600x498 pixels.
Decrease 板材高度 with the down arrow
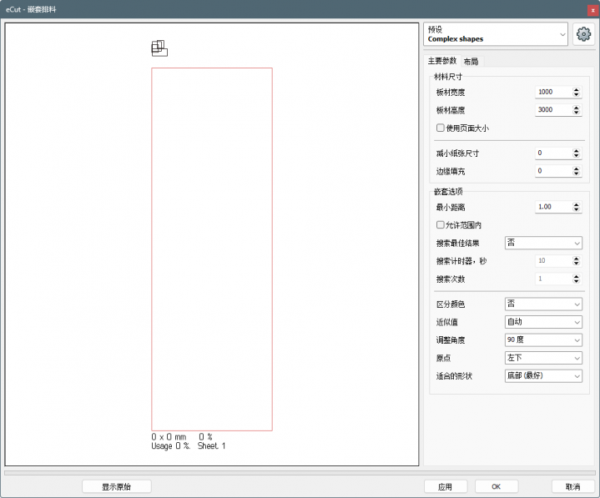coord(577,113)
